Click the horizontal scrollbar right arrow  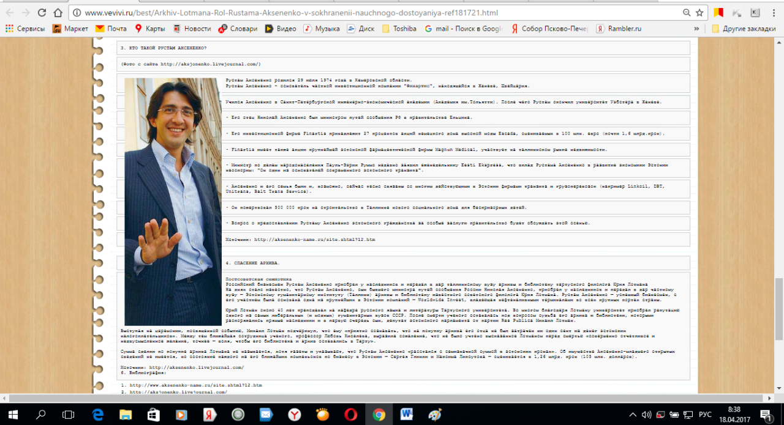(771, 398)
